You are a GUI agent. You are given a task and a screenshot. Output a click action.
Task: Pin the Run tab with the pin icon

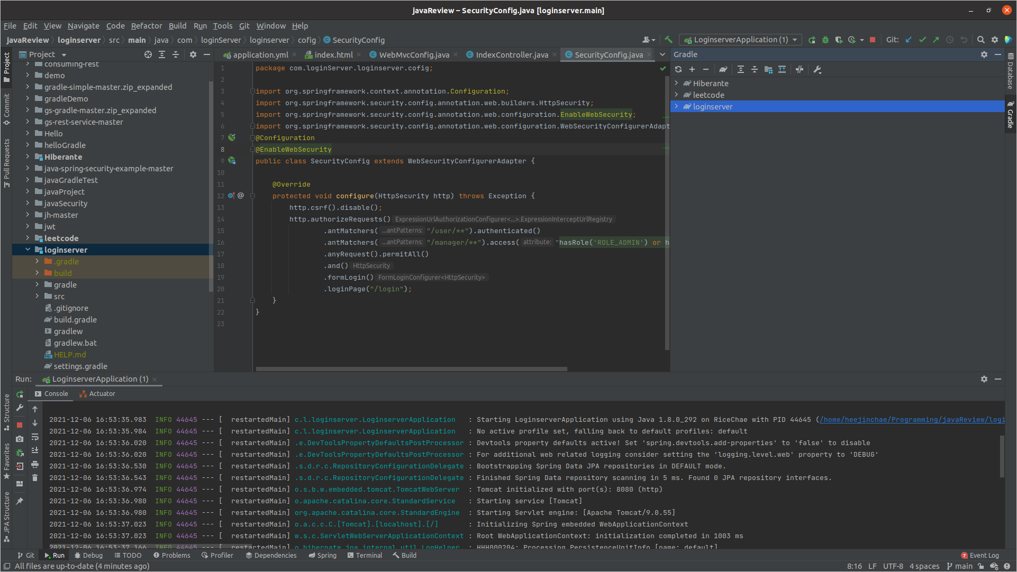click(20, 501)
